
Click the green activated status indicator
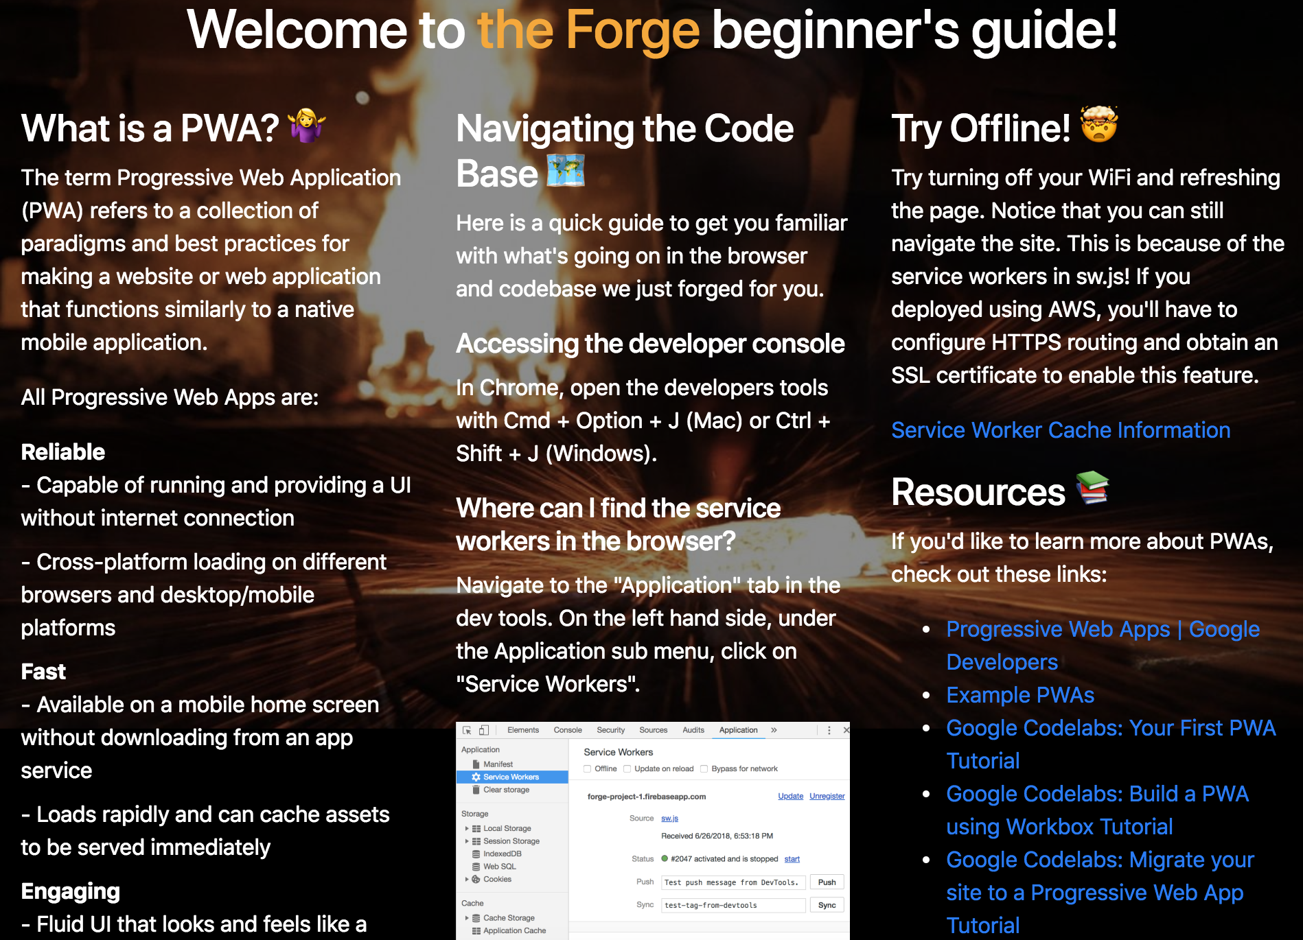click(664, 858)
